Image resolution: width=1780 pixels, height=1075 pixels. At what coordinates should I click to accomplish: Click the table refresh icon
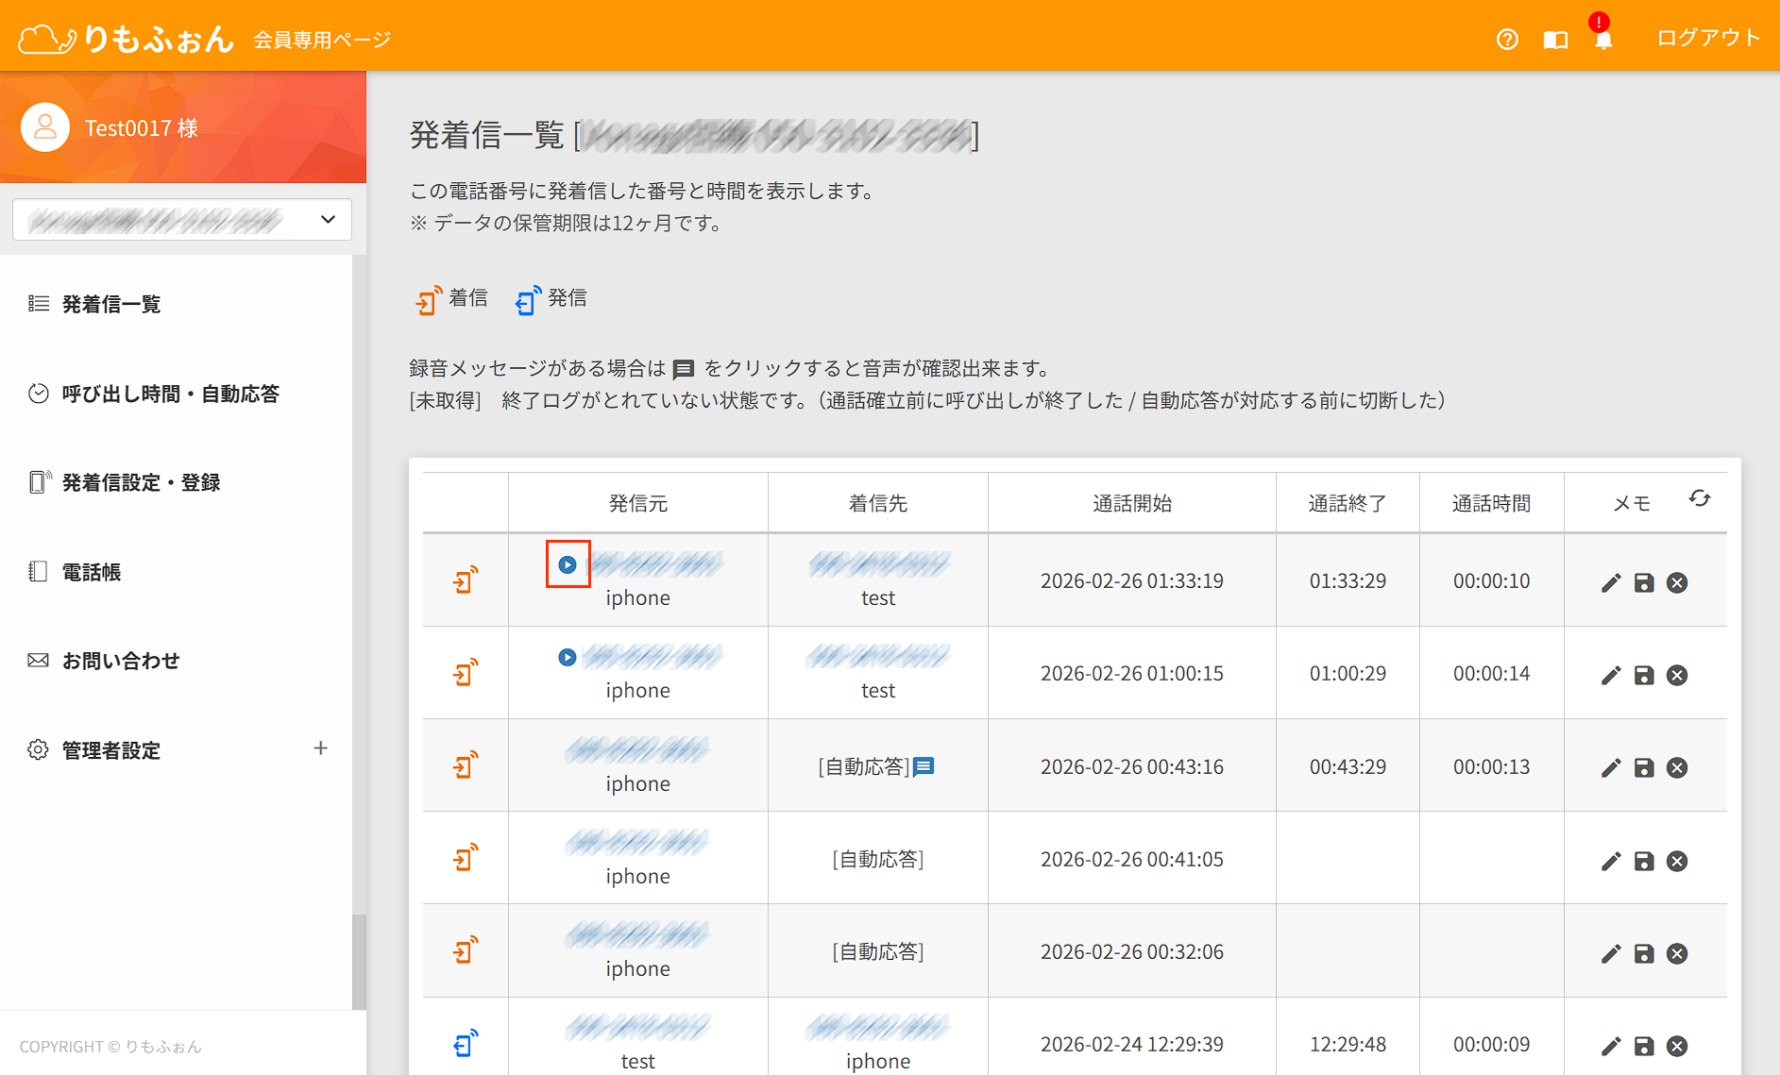1700,498
